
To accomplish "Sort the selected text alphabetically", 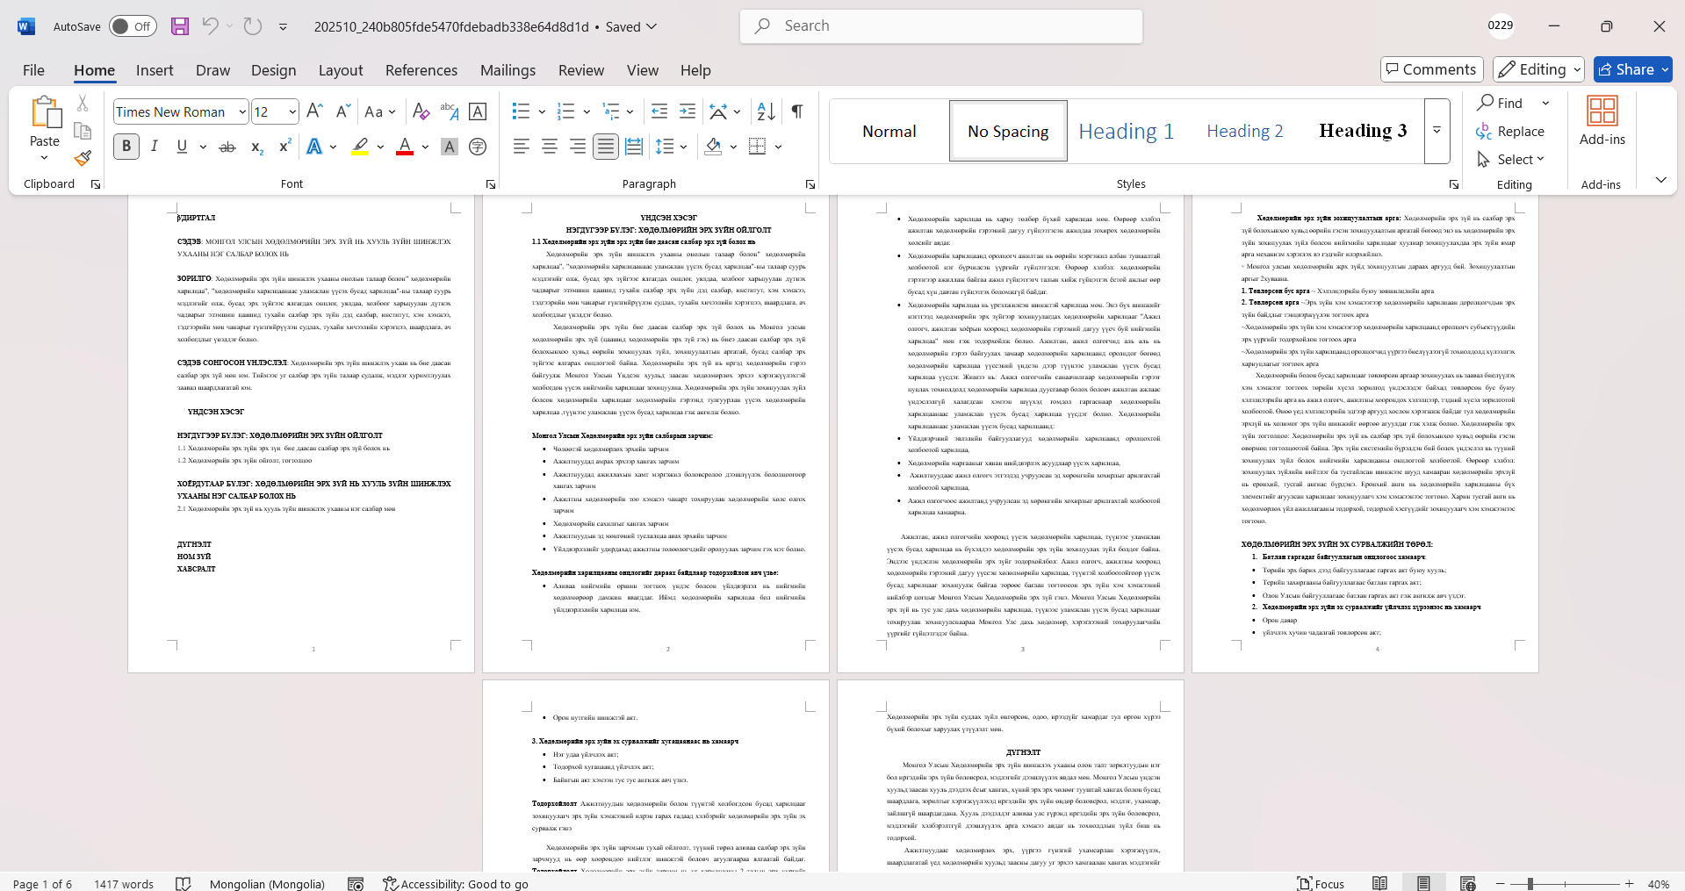I will (x=766, y=111).
